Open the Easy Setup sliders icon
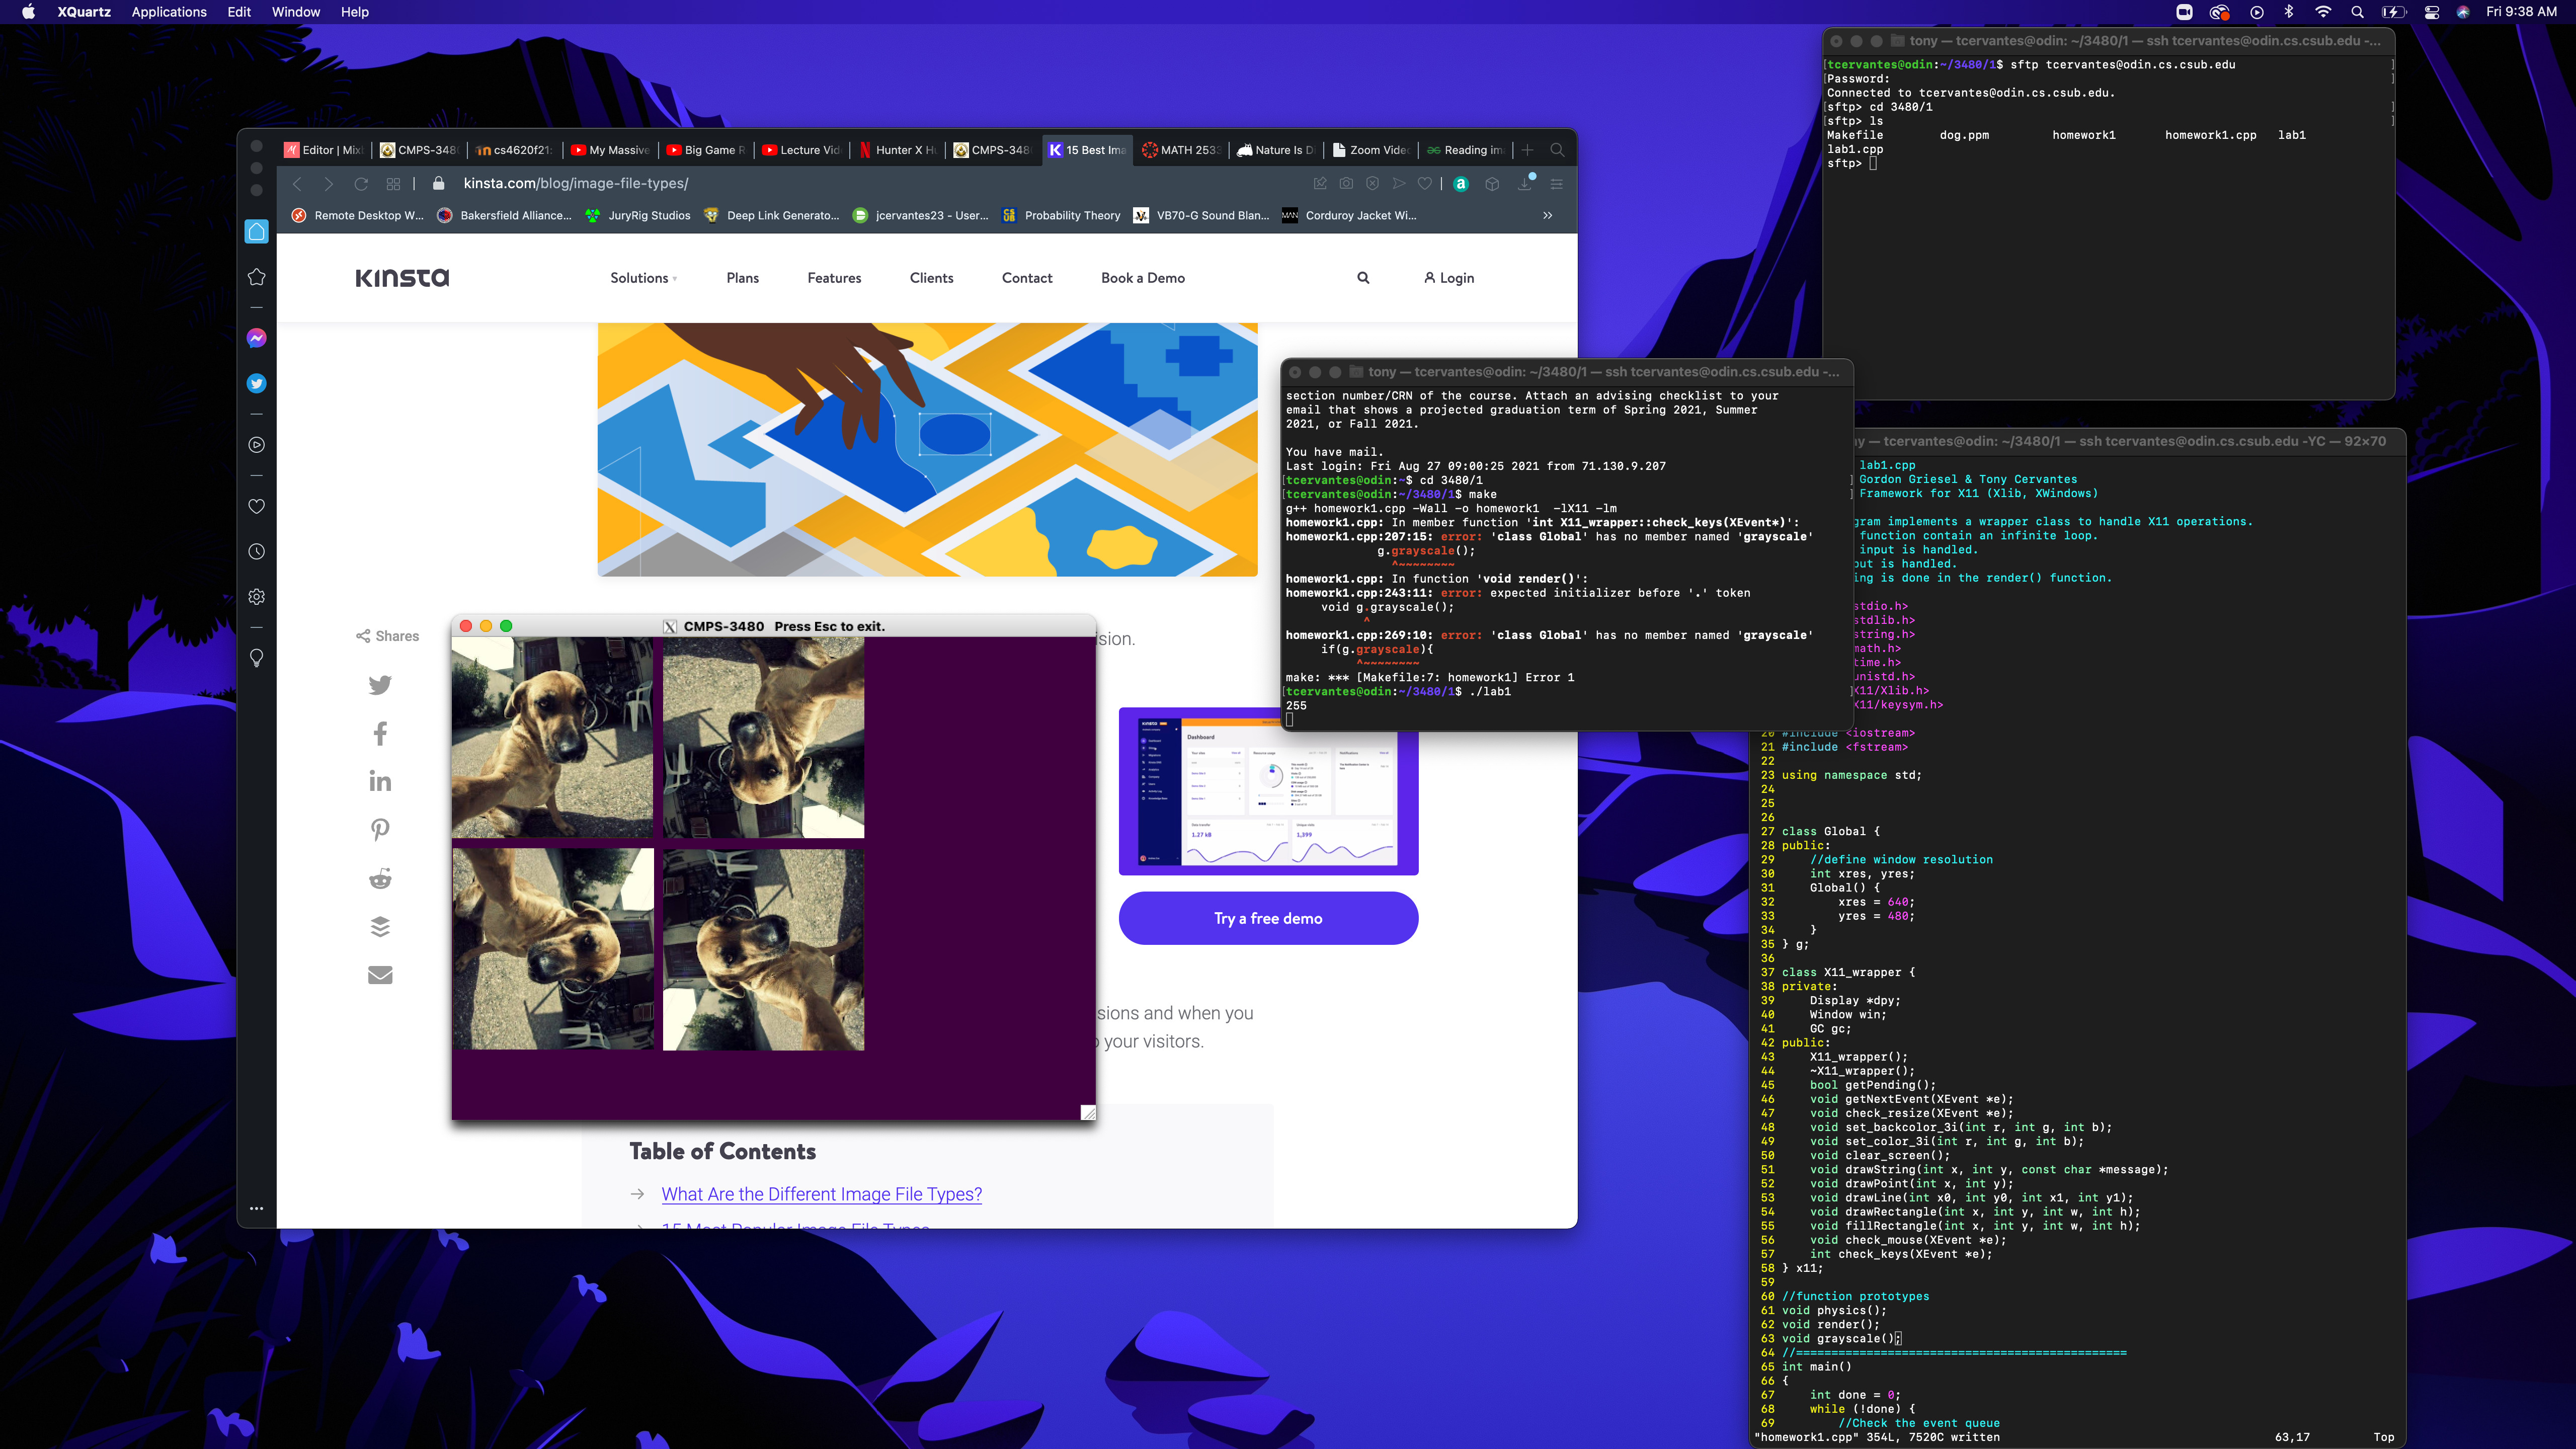This screenshot has width=2576, height=1449. tap(1556, 184)
